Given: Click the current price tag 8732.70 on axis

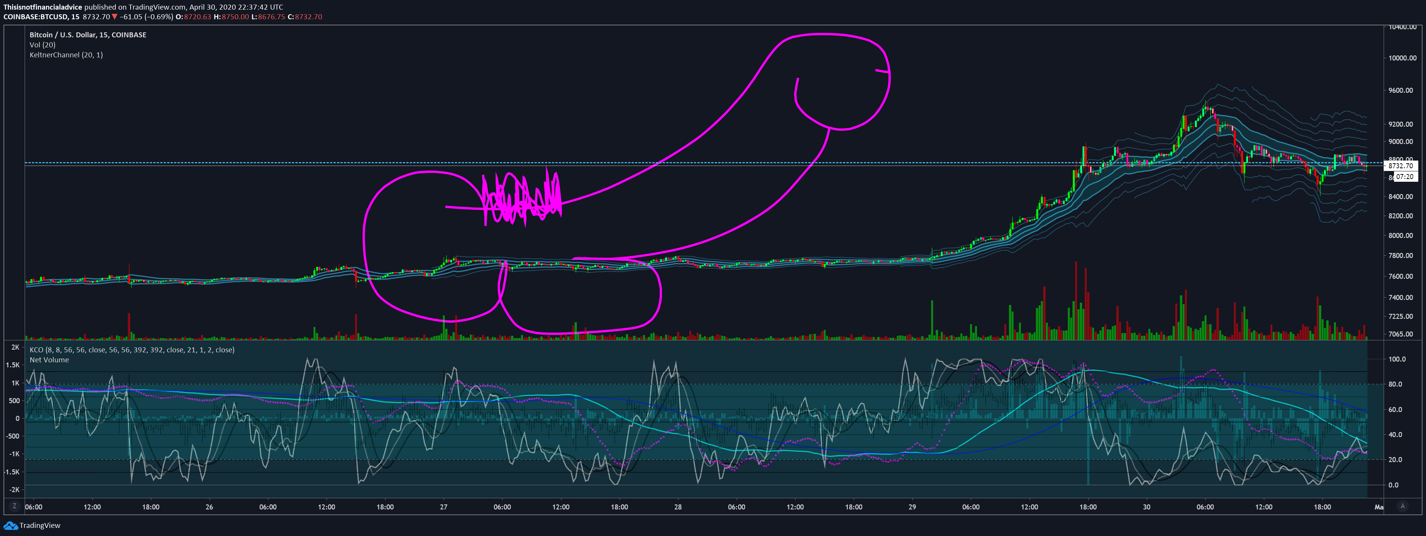Looking at the screenshot, I should [x=1401, y=166].
